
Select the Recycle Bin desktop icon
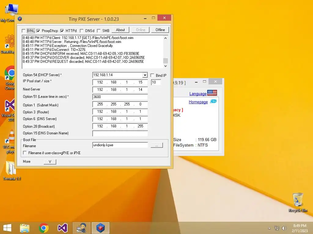coord(298,202)
